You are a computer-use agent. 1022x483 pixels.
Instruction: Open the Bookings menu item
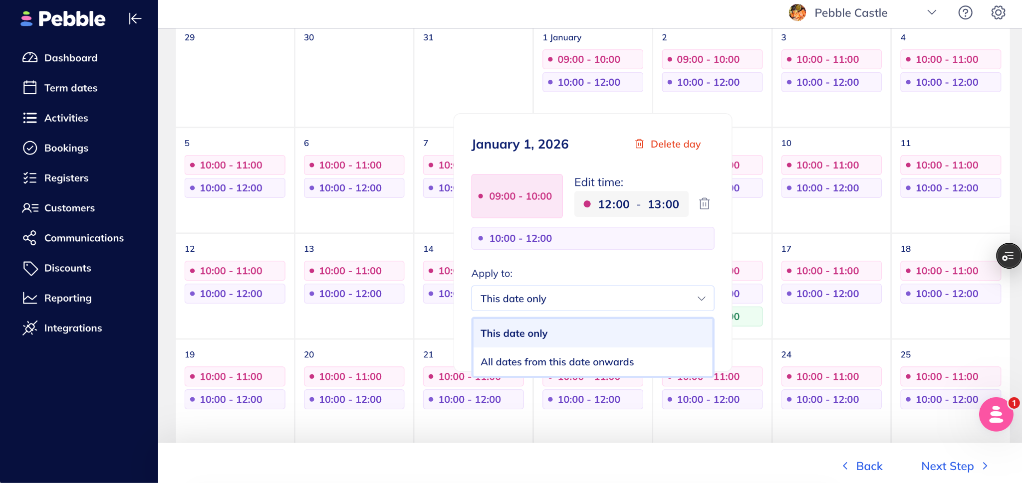click(66, 148)
